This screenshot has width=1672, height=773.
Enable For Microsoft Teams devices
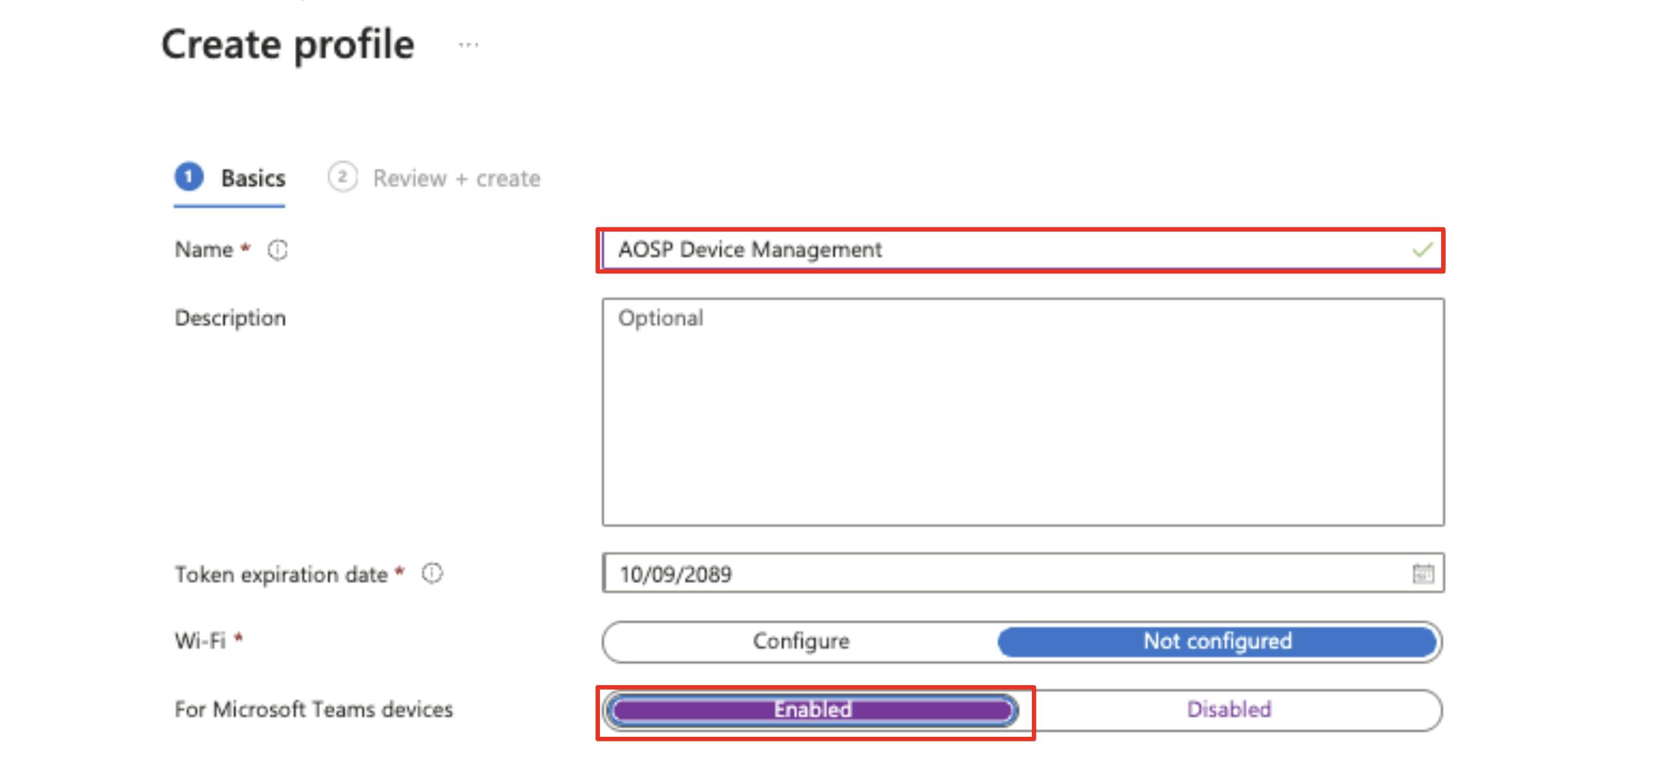(812, 710)
